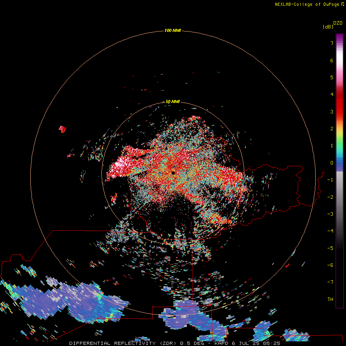The height and width of the screenshot is (346, 346).
Task: Click the scale label -5
Action: point(330,248)
